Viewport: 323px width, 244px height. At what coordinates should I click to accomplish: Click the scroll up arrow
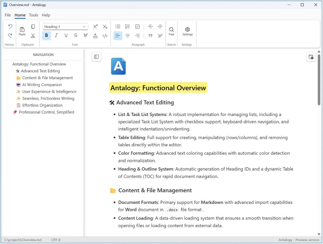pyautogui.click(x=319, y=52)
